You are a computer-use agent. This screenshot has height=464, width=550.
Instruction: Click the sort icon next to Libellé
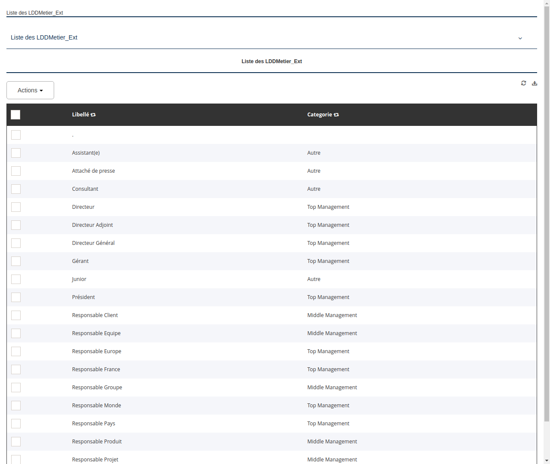point(93,115)
